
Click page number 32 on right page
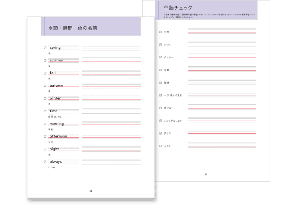coord(206,174)
